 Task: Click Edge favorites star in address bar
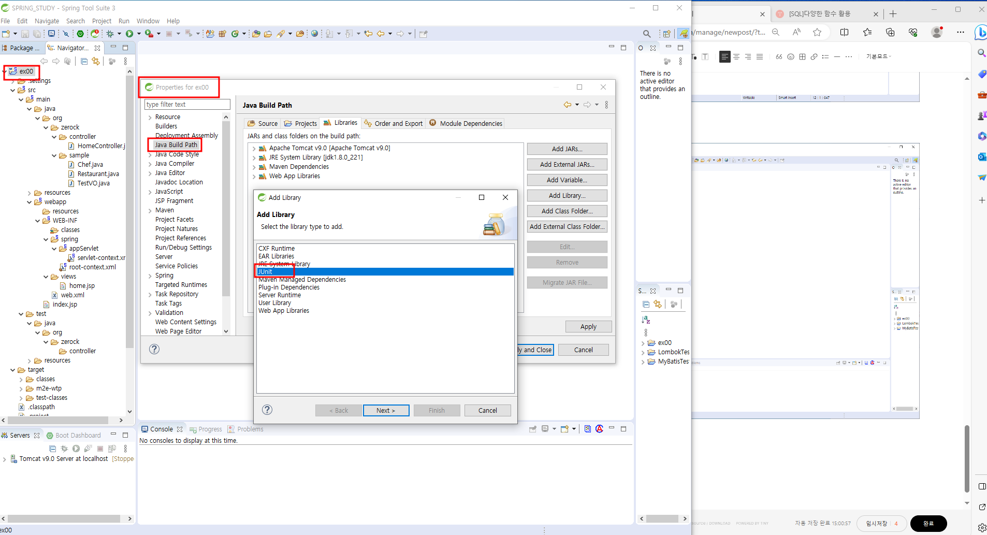point(817,32)
